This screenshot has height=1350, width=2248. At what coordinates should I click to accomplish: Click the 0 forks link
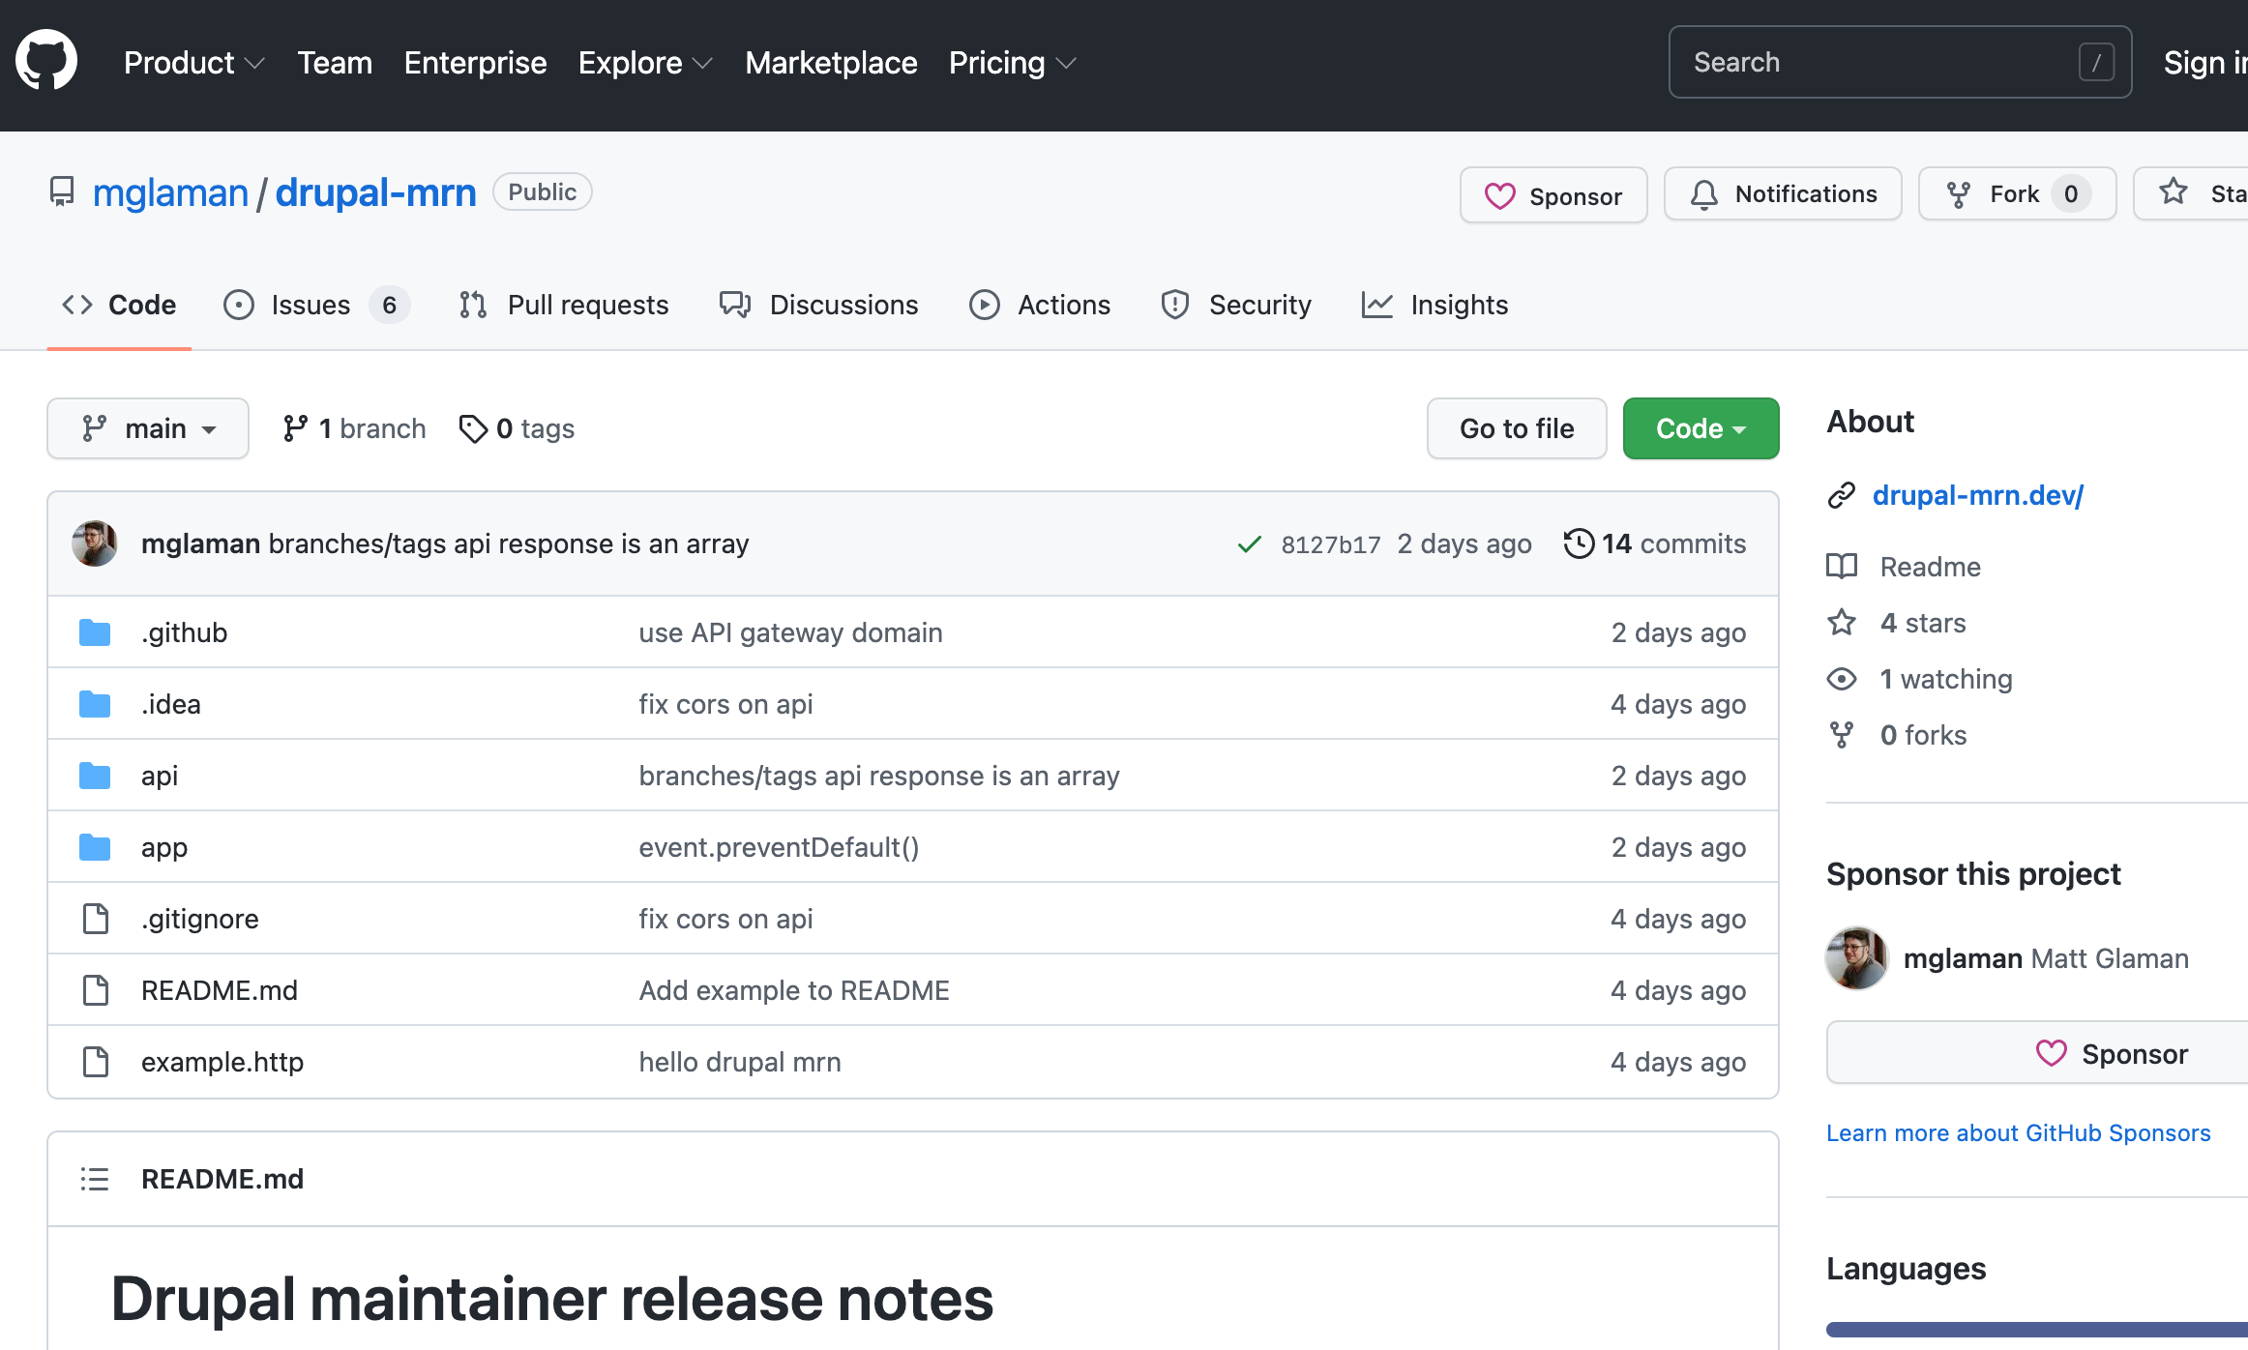click(1923, 735)
